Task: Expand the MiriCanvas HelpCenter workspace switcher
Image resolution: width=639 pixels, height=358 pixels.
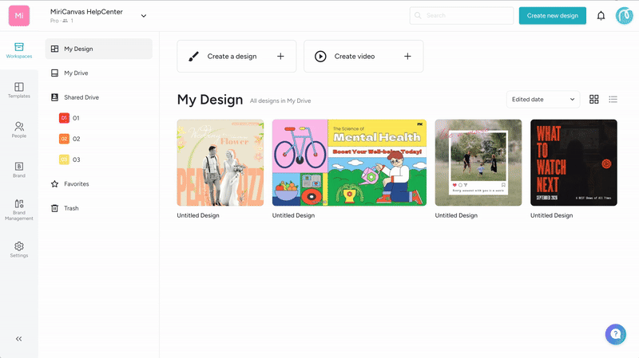Action: click(x=144, y=16)
